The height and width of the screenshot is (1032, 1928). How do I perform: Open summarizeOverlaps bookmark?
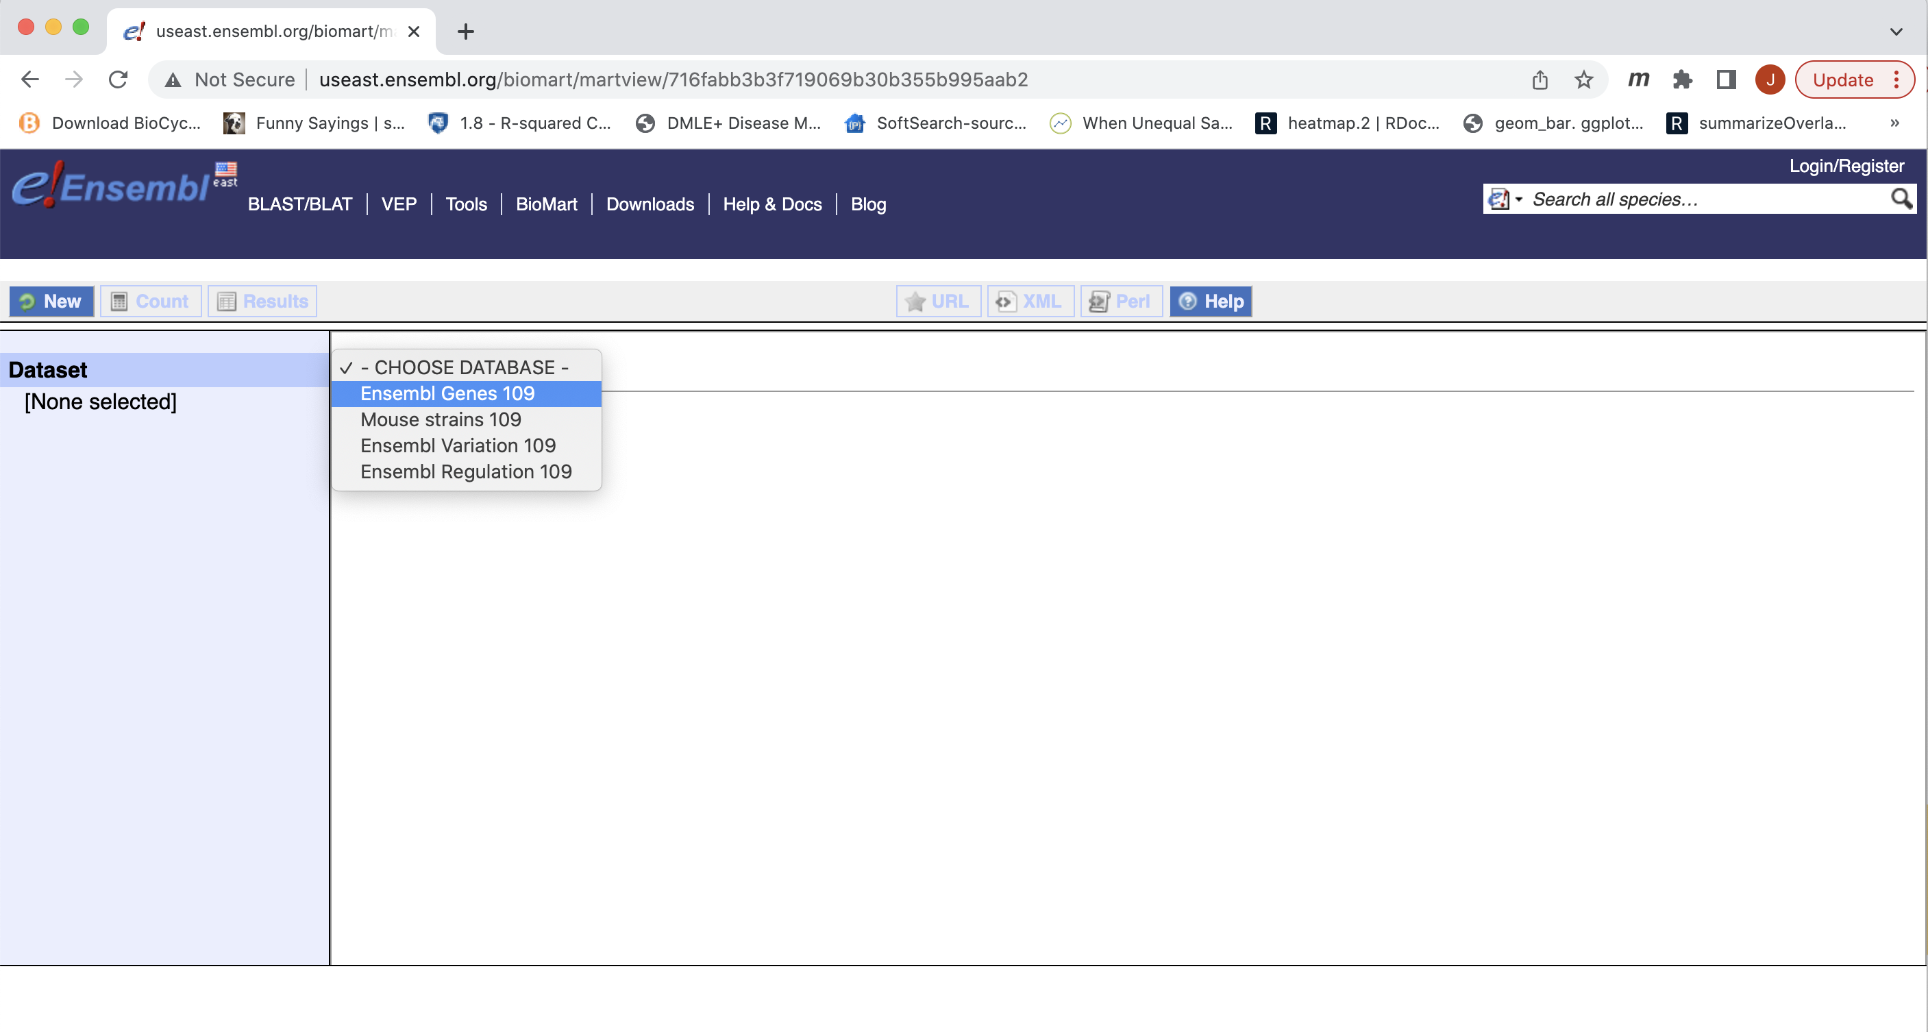point(1757,123)
